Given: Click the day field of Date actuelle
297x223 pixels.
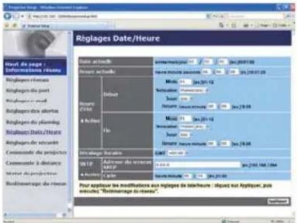Looking at the screenshot, I should click(223, 62).
